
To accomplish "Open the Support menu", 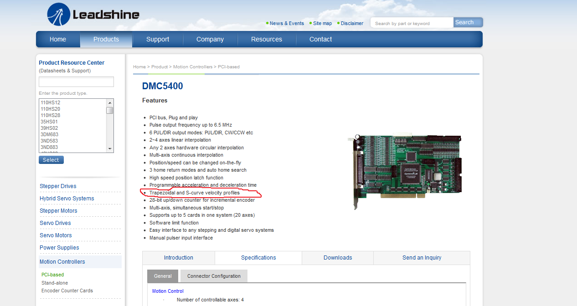I will [x=158, y=39].
